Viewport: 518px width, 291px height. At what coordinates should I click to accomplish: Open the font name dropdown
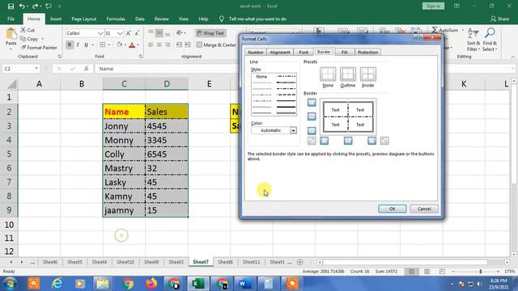pos(100,33)
